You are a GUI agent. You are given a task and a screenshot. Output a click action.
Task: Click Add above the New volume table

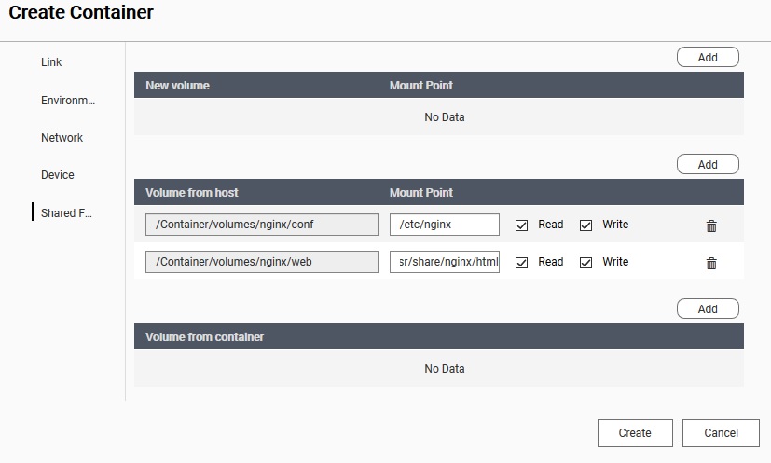[708, 57]
